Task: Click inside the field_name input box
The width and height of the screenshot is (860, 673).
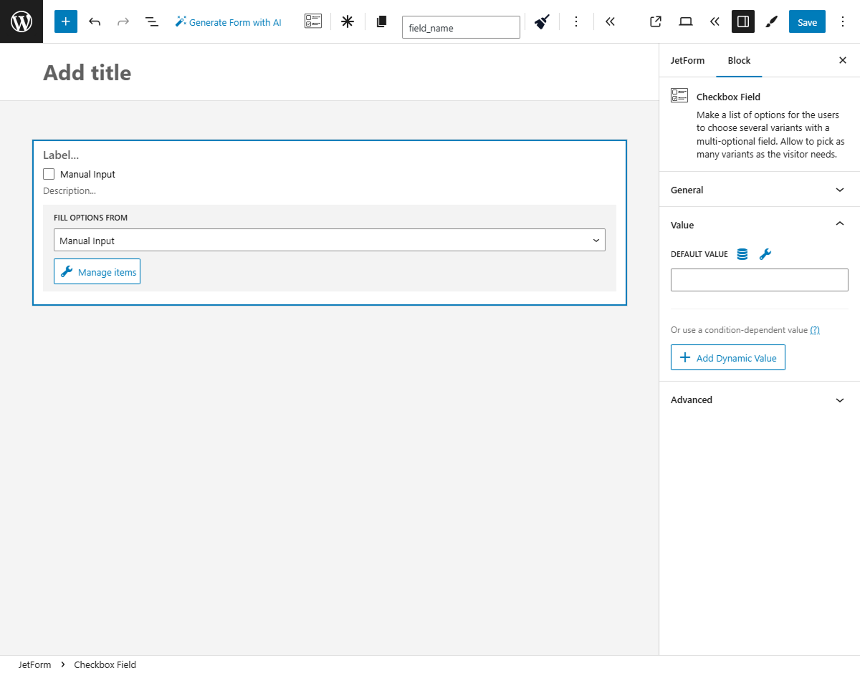Action: pos(461,27)
